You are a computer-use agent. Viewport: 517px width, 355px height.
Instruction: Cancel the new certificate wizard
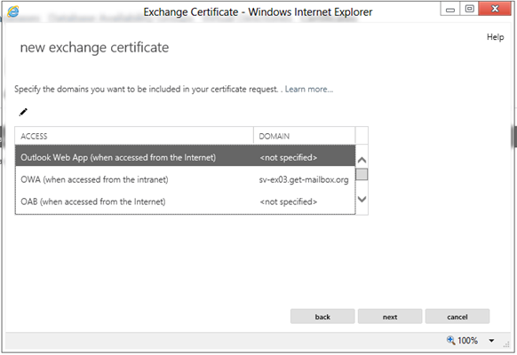tap(457, 317)
